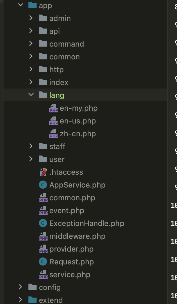Select the event.php file name

point(67,211)
